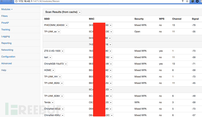Viewport: 202px width, 117px height.
Task: Click the Security column header
Action: coord(139,19)
